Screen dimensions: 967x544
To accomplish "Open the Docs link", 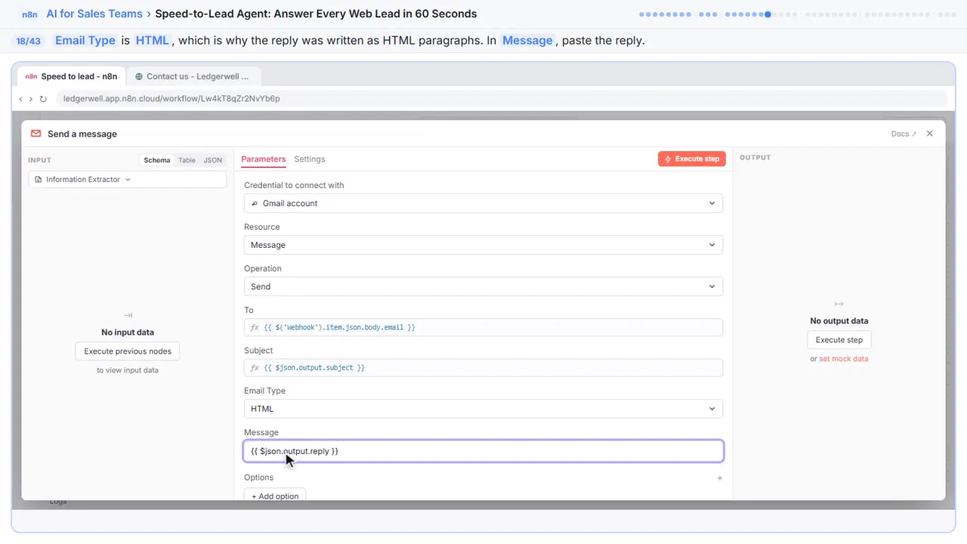I will point(904,134).
